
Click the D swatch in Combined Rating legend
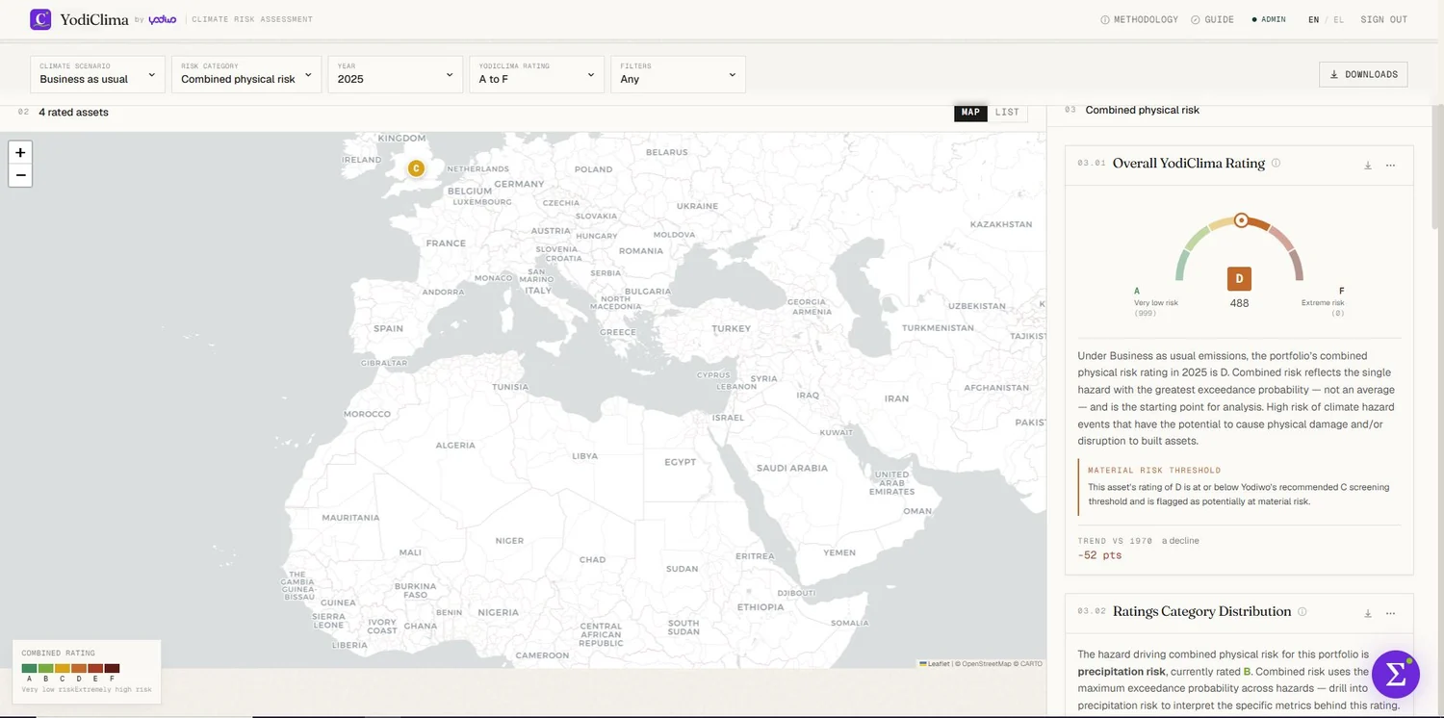79,668
